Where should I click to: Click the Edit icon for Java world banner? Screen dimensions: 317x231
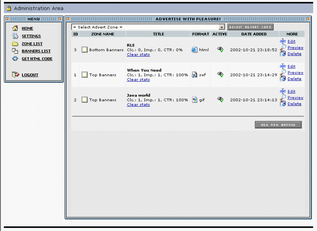[283, 91]
